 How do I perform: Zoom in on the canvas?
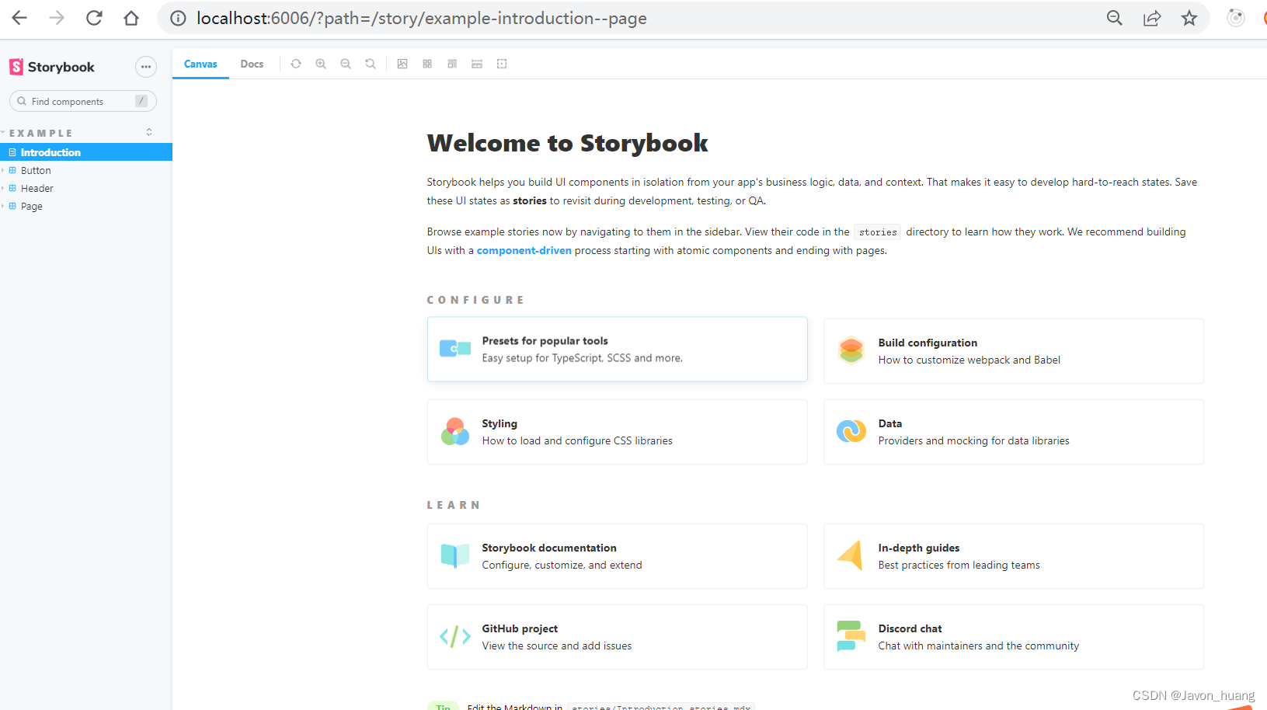[321, 64]
